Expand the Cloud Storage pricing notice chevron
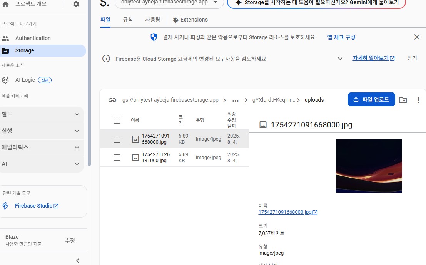The height and width of the screenshot is (265, 426). point(340,59)
